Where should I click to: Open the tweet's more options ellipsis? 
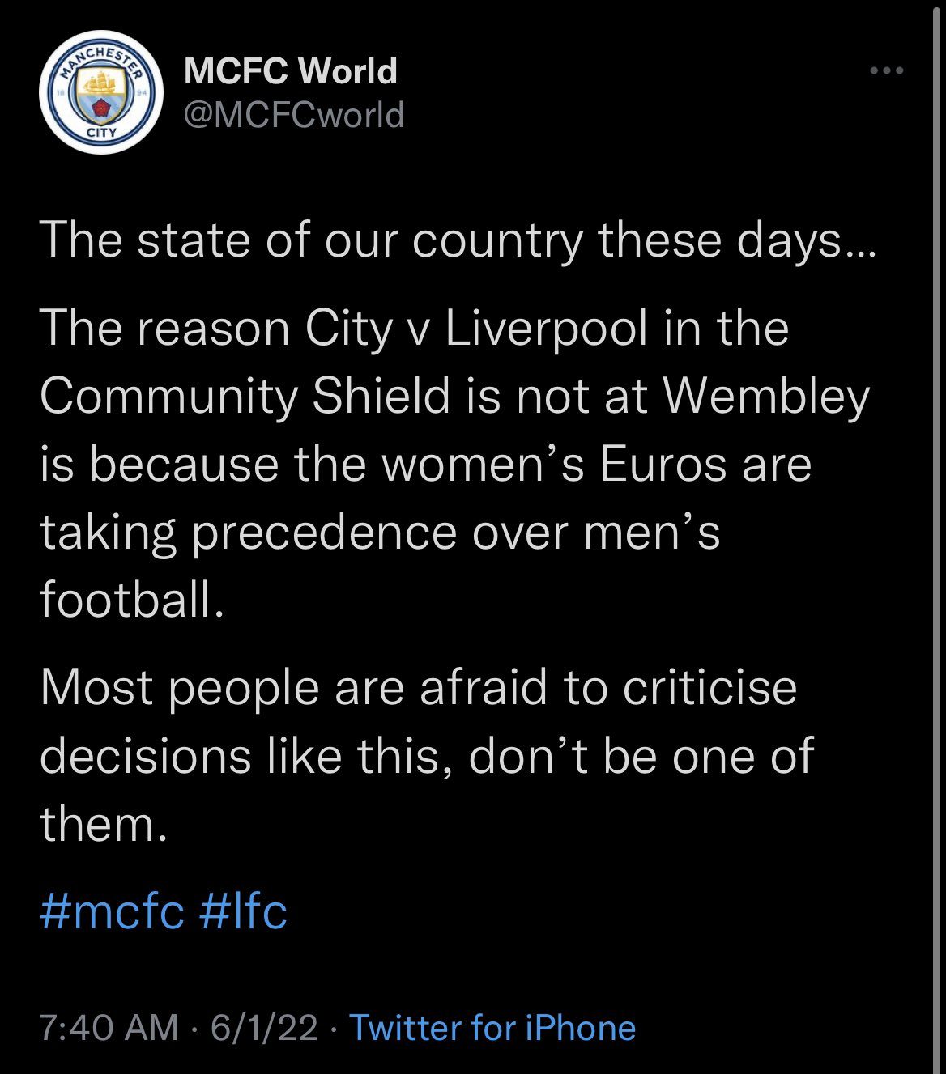pyautogui.click(x=886, y=71)
